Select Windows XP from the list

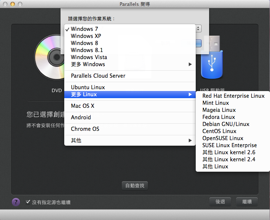pos(130,36)
